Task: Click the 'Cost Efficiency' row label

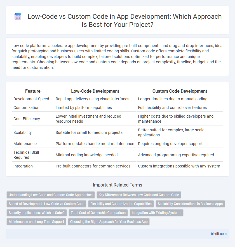Action: point(27,119)
